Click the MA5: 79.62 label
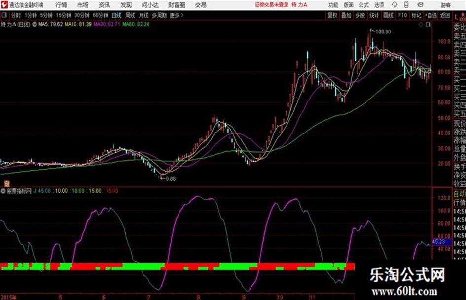The height and width of the screenshot is (300, 466). point(50,24)
